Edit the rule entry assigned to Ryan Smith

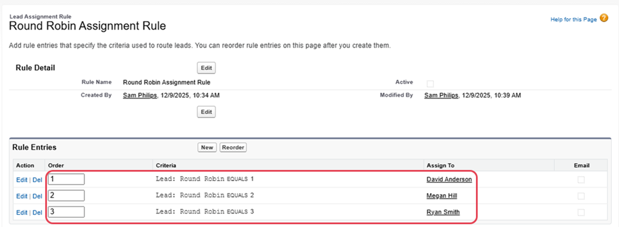point(21,213)
